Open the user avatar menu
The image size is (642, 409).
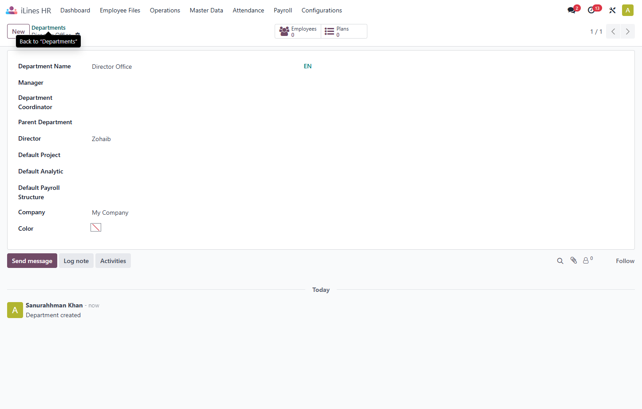click(x=628, y=10)
